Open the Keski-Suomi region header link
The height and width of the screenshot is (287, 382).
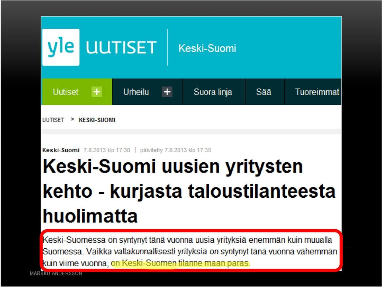(x=207, y=48)
